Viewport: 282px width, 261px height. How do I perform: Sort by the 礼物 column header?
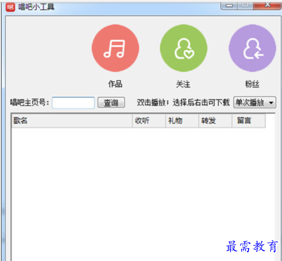point(182,121)
